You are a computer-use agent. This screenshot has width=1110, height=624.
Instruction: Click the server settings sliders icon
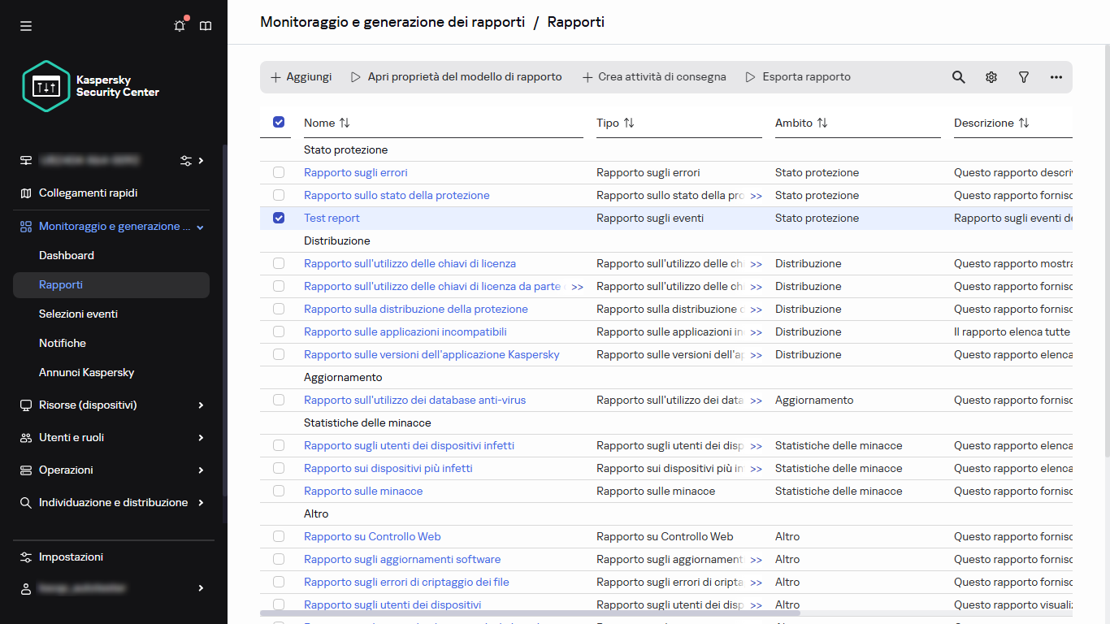coord(186,161)
